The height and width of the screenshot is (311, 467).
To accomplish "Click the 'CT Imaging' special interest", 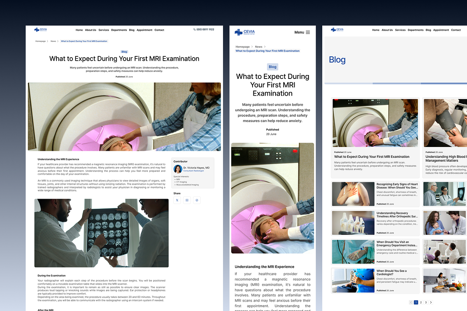I will (181, 182).
